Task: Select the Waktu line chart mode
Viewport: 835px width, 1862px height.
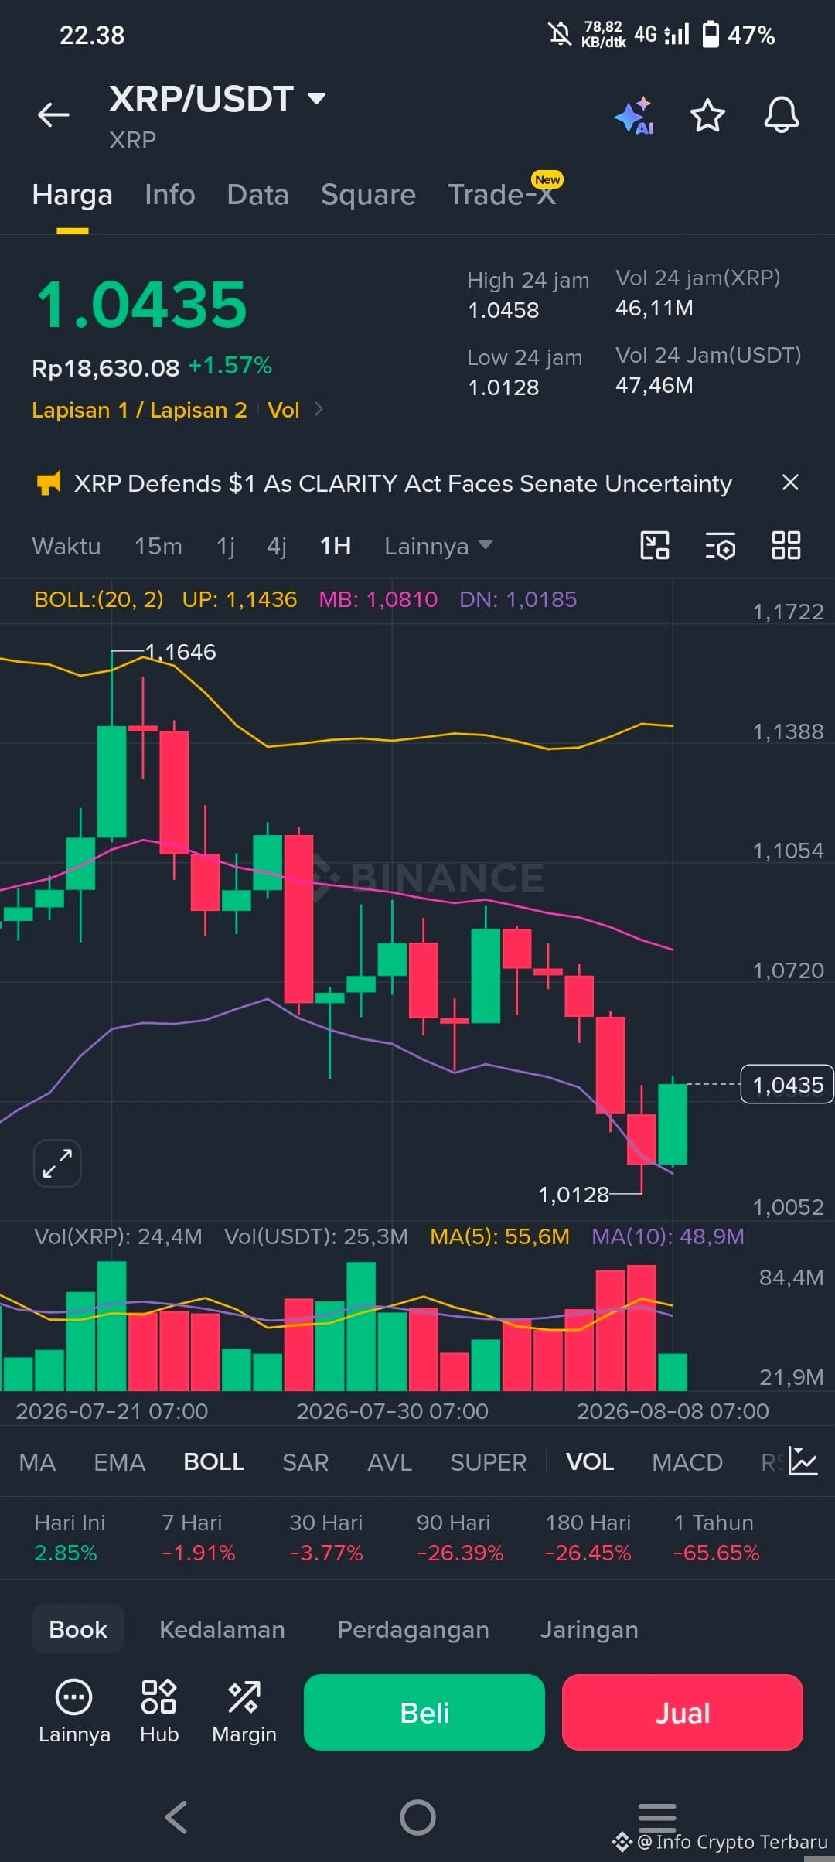Action: tap(66, 546)
